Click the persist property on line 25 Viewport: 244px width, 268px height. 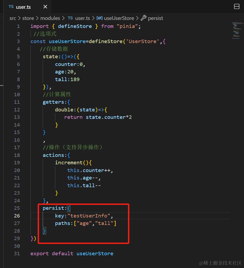[x=54, y=208]
